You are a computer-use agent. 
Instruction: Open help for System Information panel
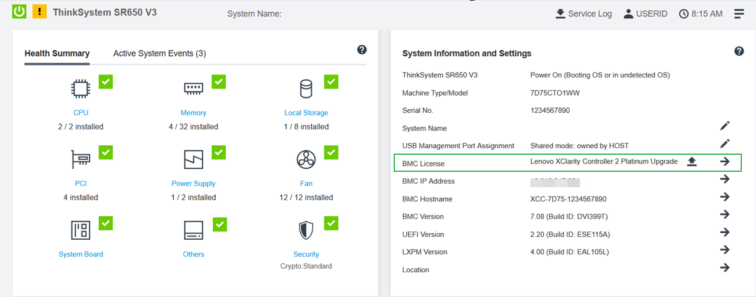coord(739,51)
